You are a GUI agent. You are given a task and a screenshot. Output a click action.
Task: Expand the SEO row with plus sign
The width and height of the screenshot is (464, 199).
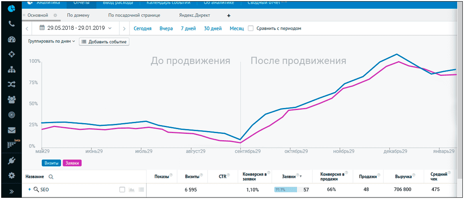coord(29,189)
